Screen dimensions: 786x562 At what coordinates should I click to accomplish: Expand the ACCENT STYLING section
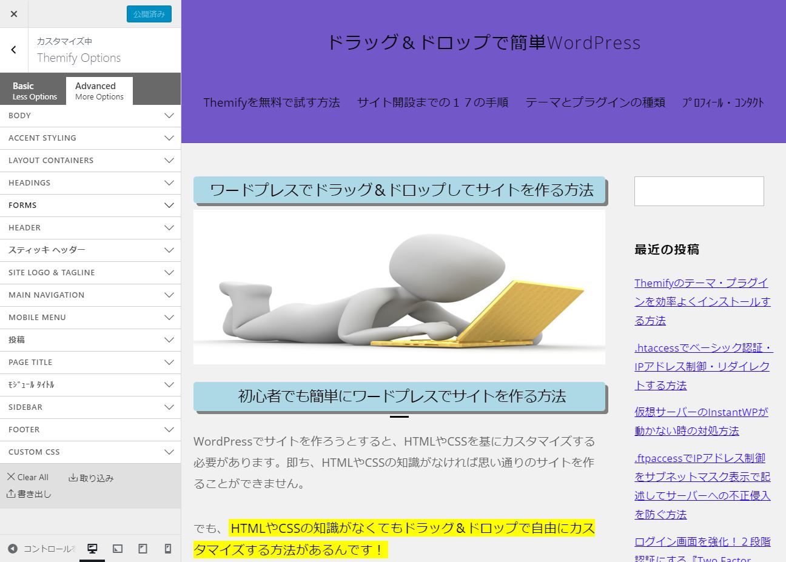[90, 138]
